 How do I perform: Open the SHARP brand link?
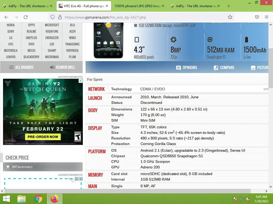[52, 50]
